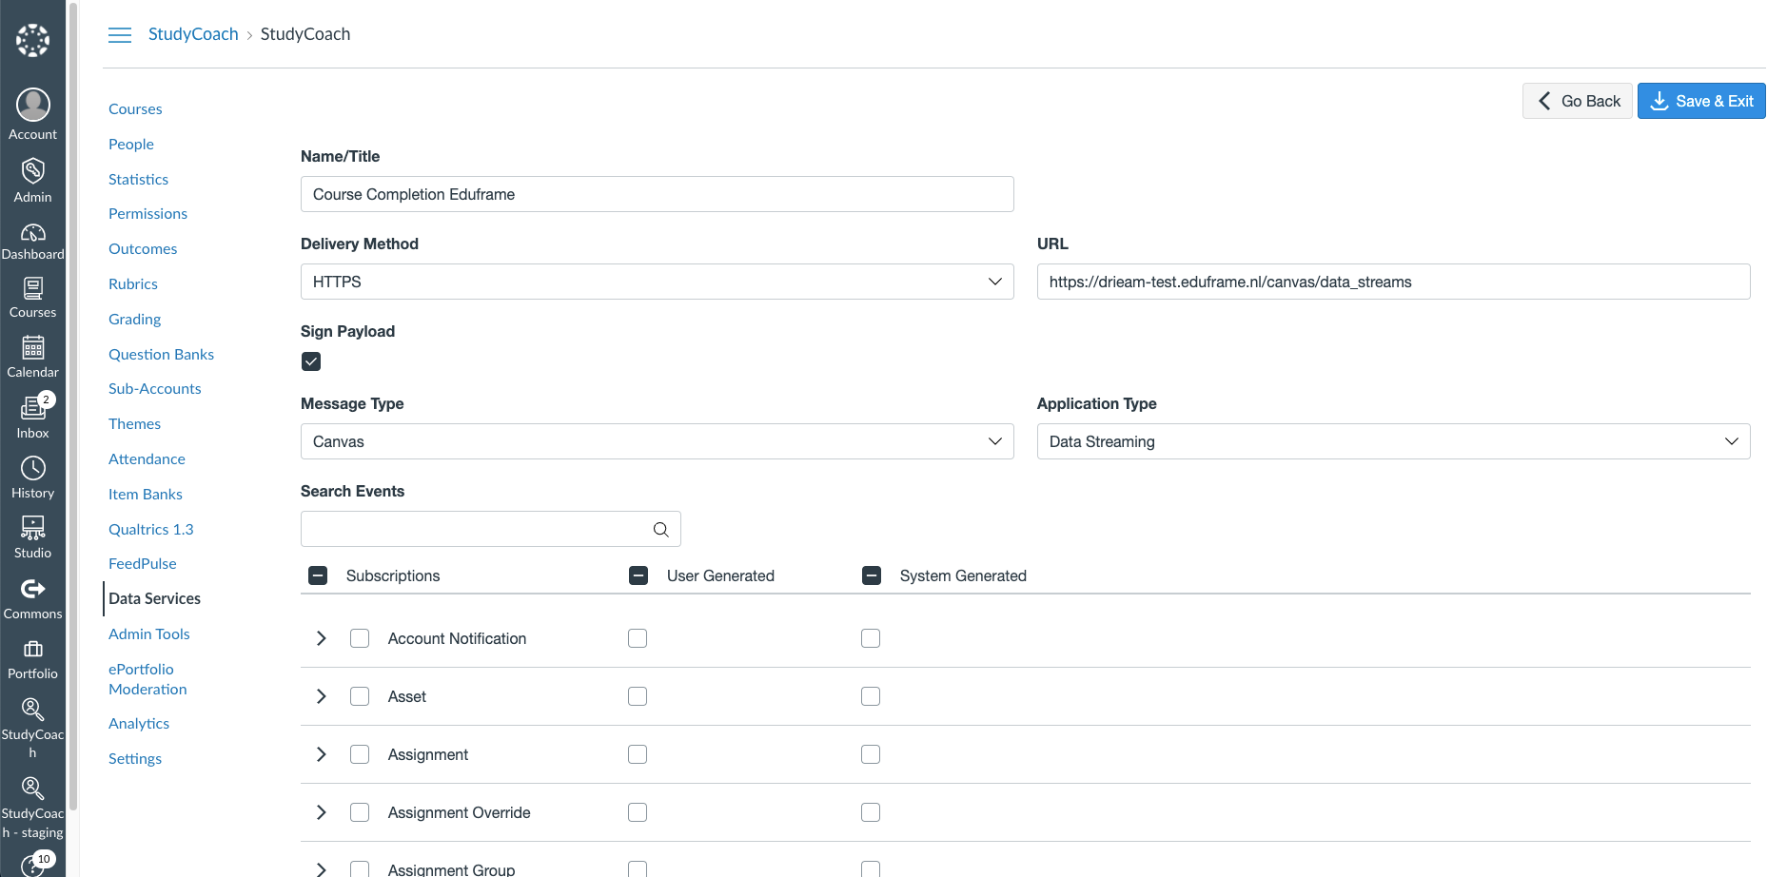Check Assignment Override System Generated checkbox
The width and height of the screenshot is (1787, 877).
[x=871, y=812]
